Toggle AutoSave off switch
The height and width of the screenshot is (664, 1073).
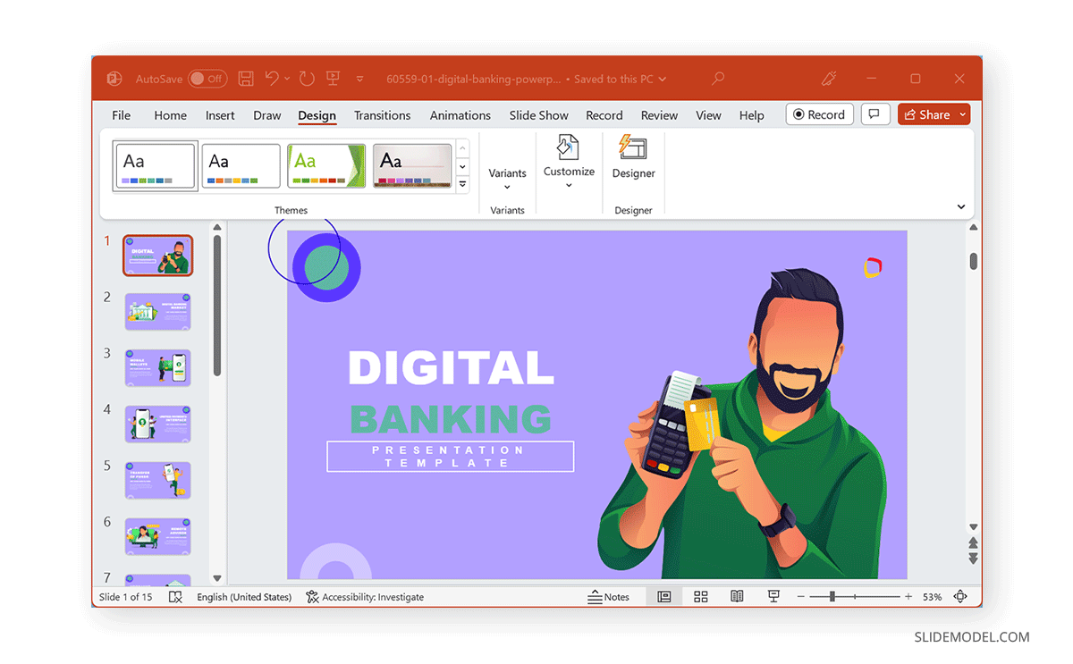point(207,79)
